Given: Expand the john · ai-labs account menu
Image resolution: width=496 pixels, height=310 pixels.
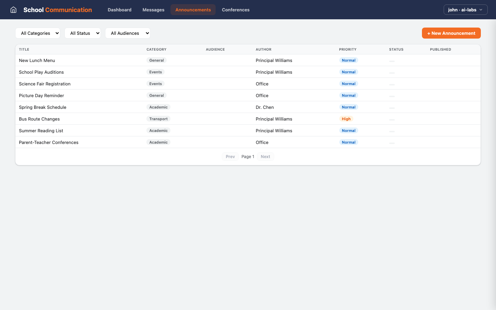Looking at the screenshot, I should [x=465, y=10].
